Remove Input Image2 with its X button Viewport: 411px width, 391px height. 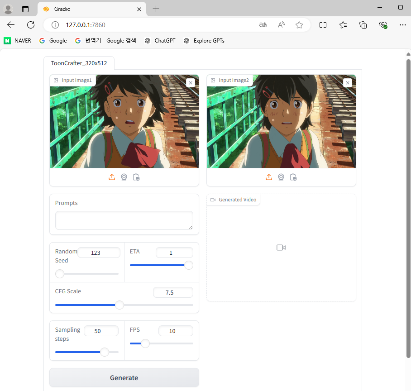tap(348, 83)
